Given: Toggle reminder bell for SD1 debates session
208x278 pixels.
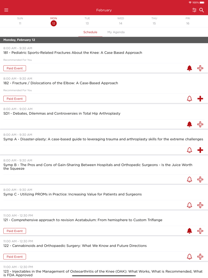Looking at the screenshot, I should coord(190,124).
